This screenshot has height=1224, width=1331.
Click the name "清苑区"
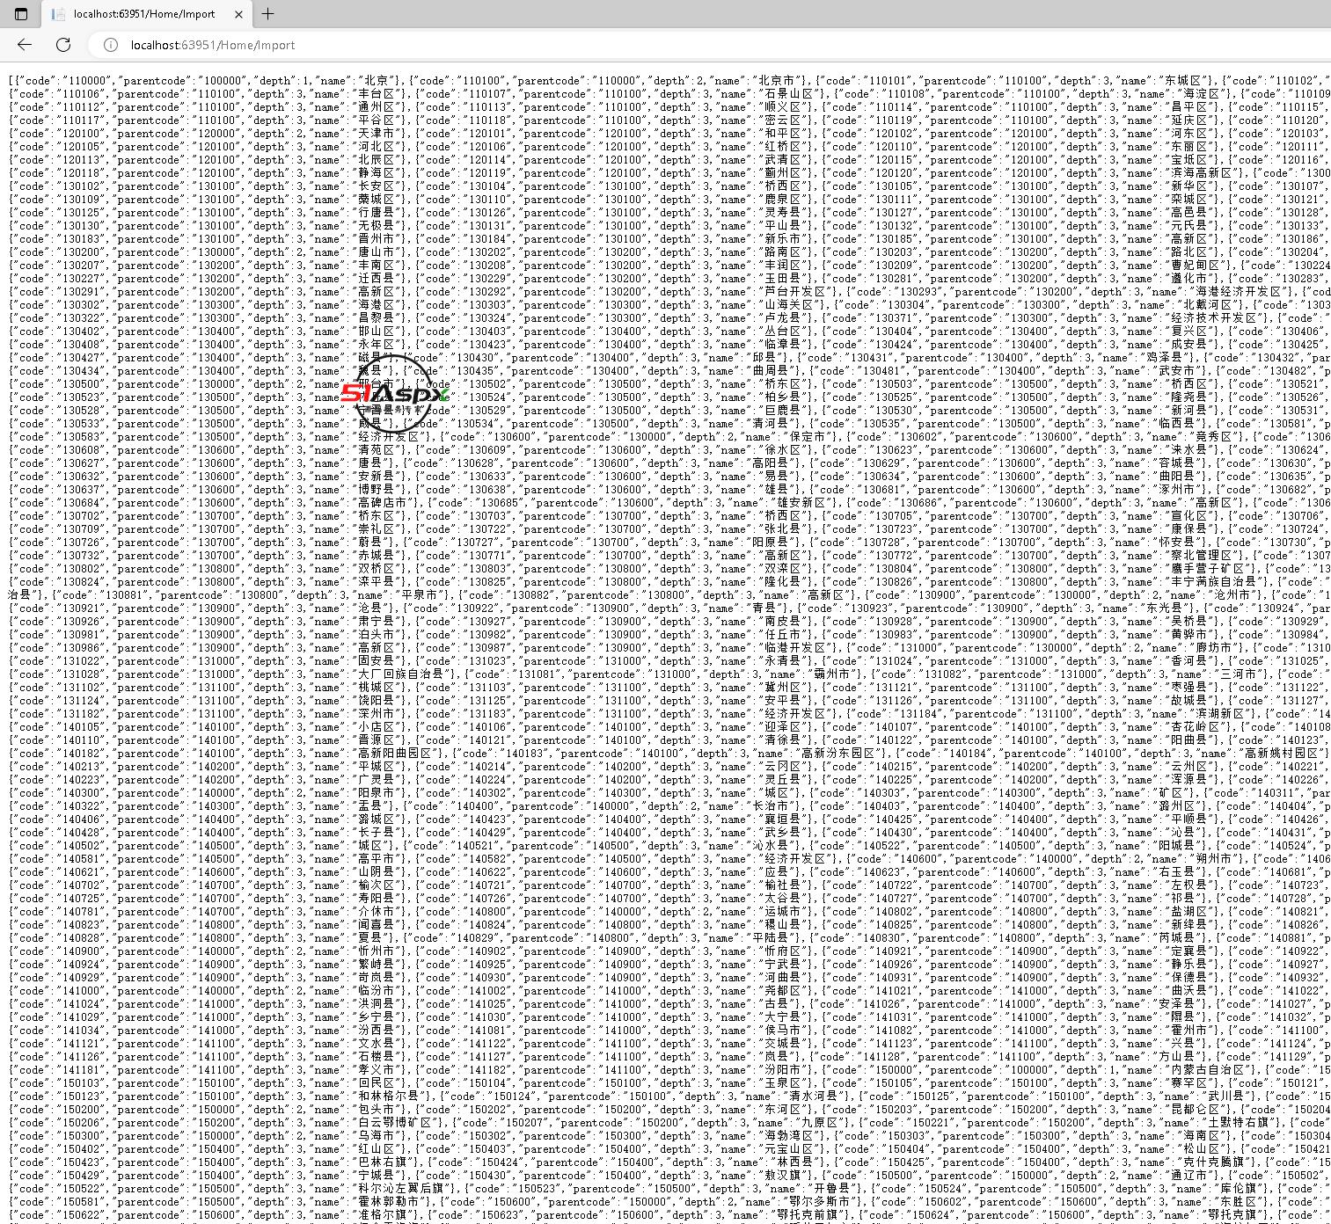pyautogui.click(x=378, y=450)
